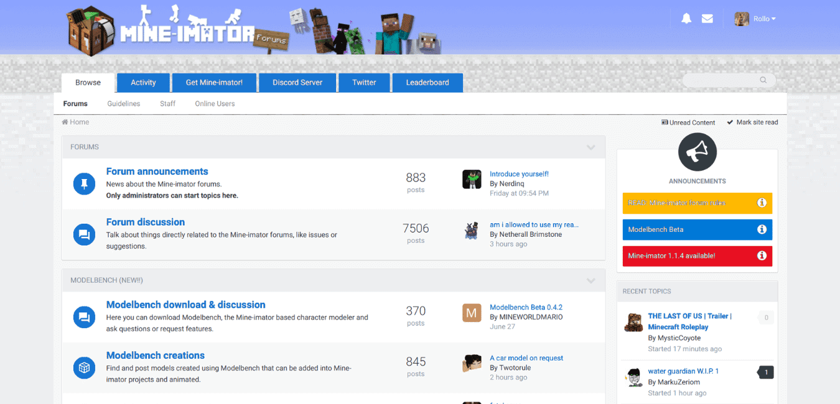
Task: Open the Twitter tab
Action: click(x=364, y=83)
